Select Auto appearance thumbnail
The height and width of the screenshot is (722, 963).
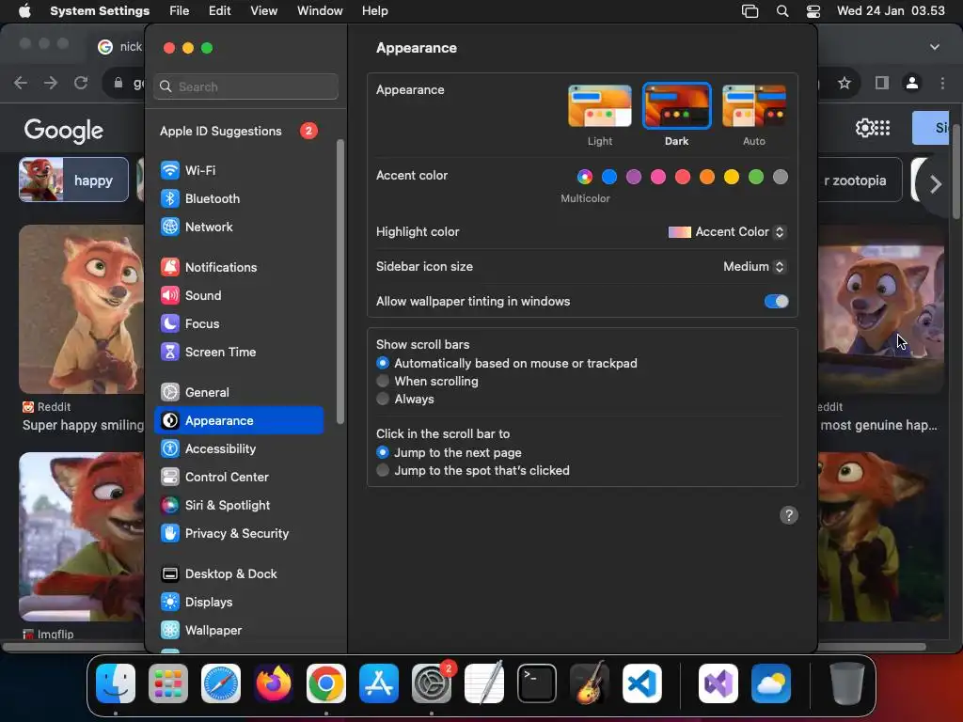tap(754, 106)
